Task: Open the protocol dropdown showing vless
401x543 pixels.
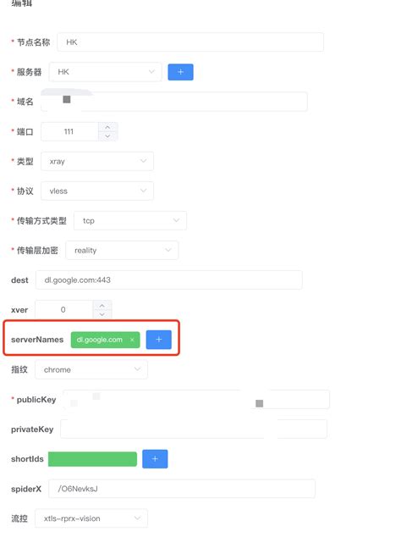Action: pyautogui.click(x=97, y=191)
